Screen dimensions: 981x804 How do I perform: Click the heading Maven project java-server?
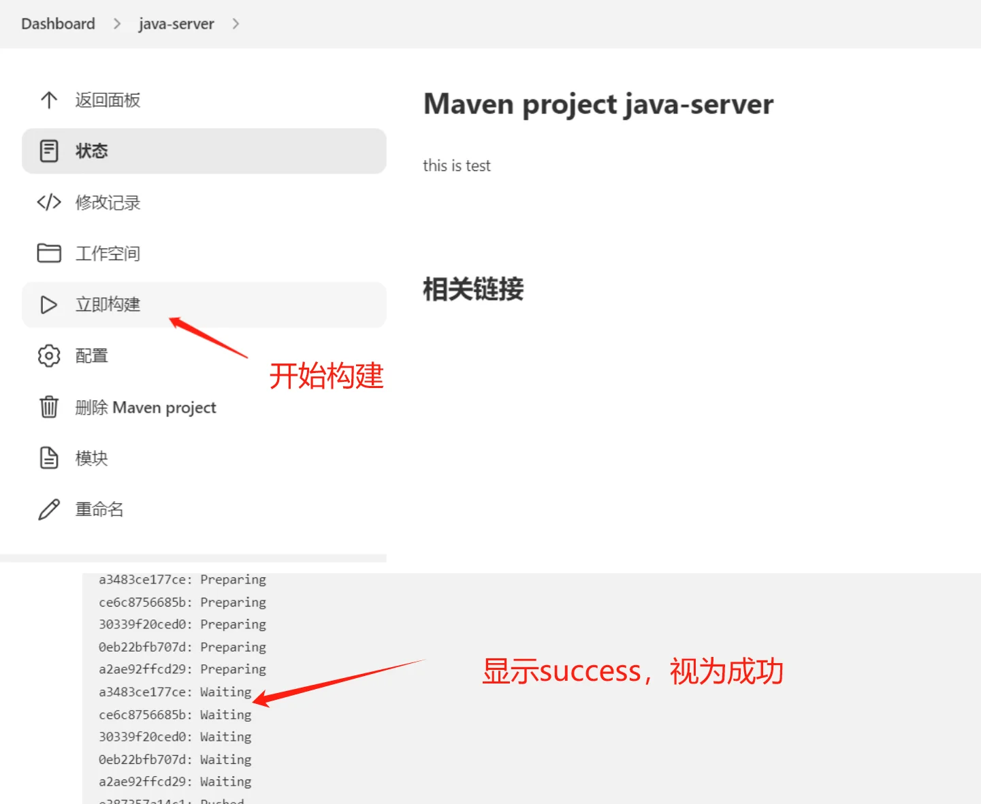pyautogui.click(x=598, y=105)
